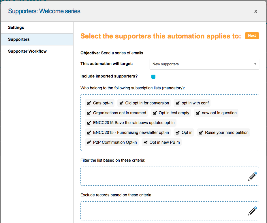The width and height of the screenshot is (267, 223).
Task: Click the orange Next button
Action: [252, 36]
